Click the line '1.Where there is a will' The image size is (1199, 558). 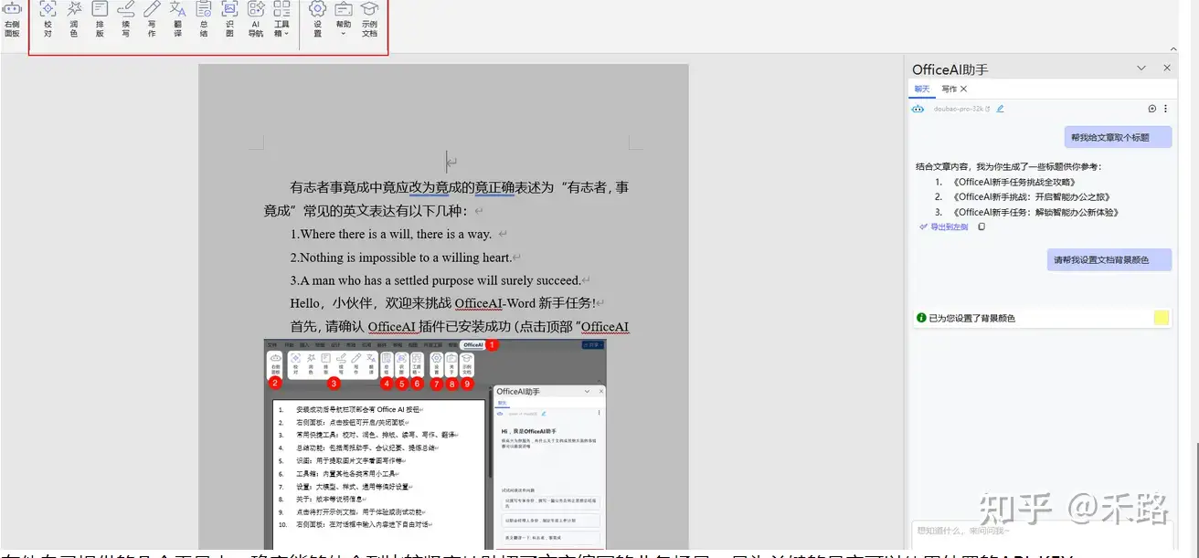click(x=391, y=234)
